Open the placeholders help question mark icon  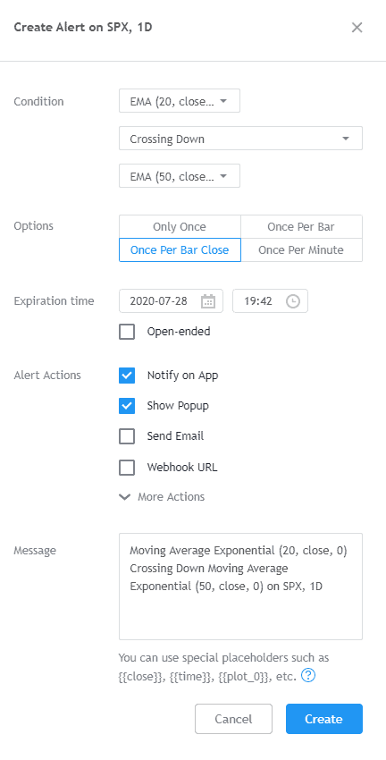(308, 675)
